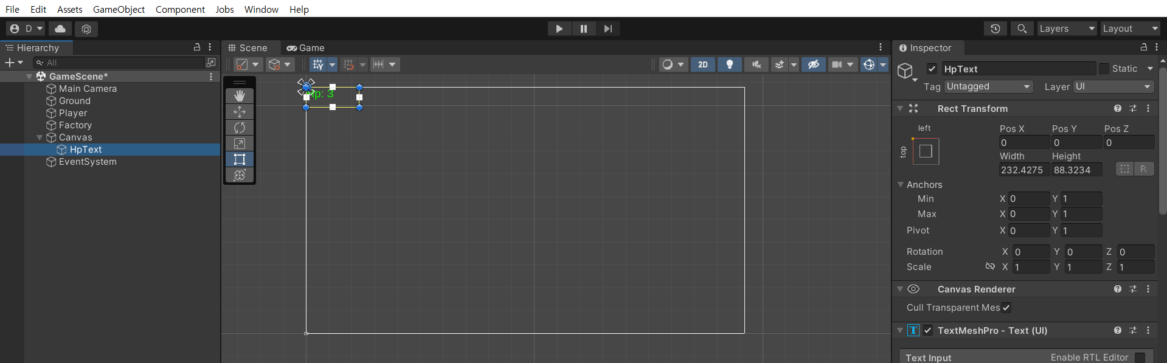Open the account D dropdown button
This screenshot has height=363, width=1167.
pos(26,29)
